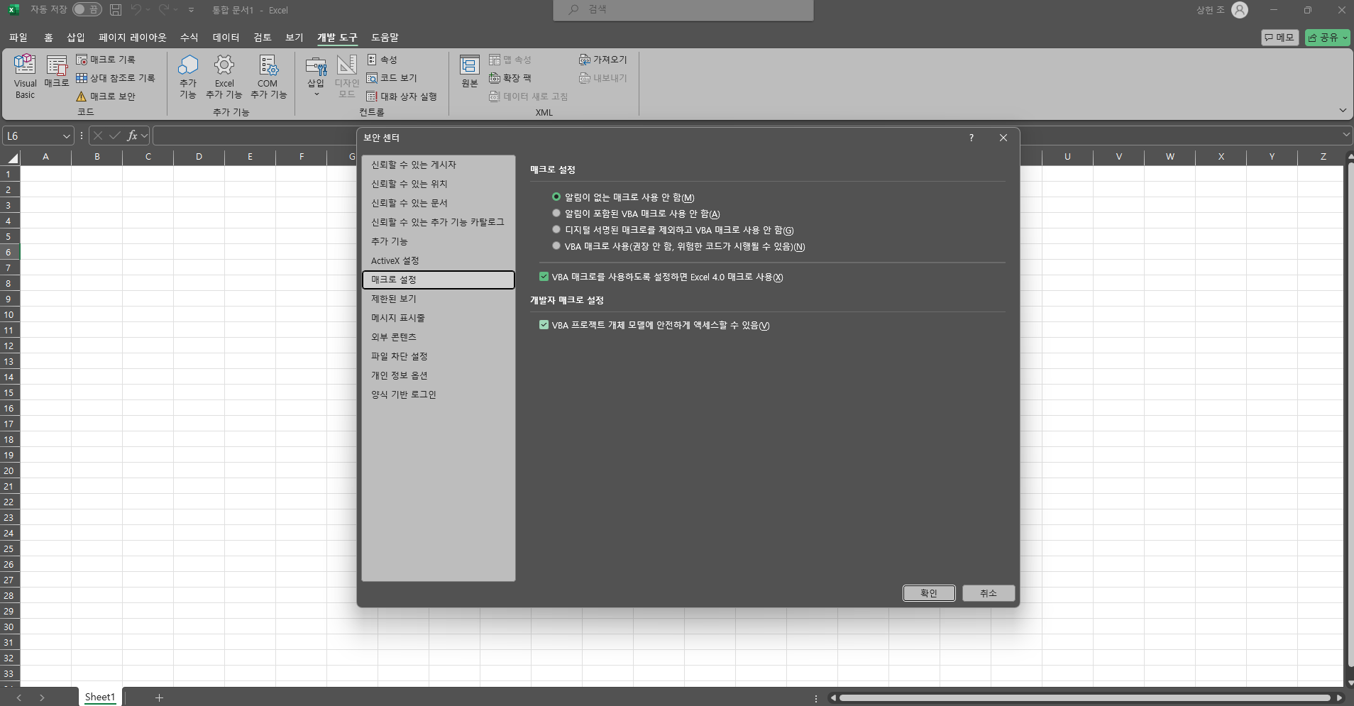
Task: Select 매크로 설정 category
Action: (439, 280)
